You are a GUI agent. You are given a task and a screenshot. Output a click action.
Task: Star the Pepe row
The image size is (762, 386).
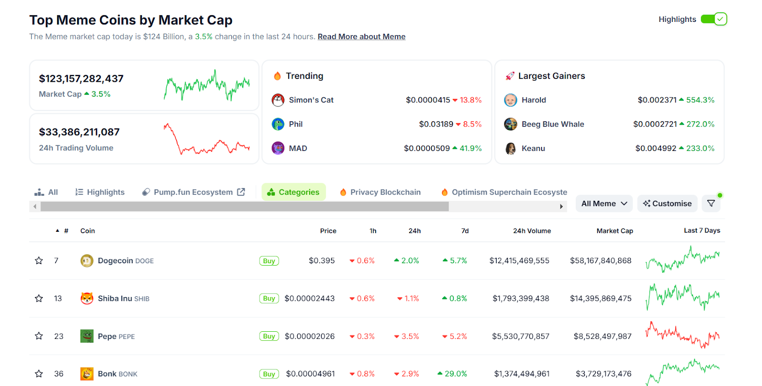pyautogui.click(x=39, y=336)
